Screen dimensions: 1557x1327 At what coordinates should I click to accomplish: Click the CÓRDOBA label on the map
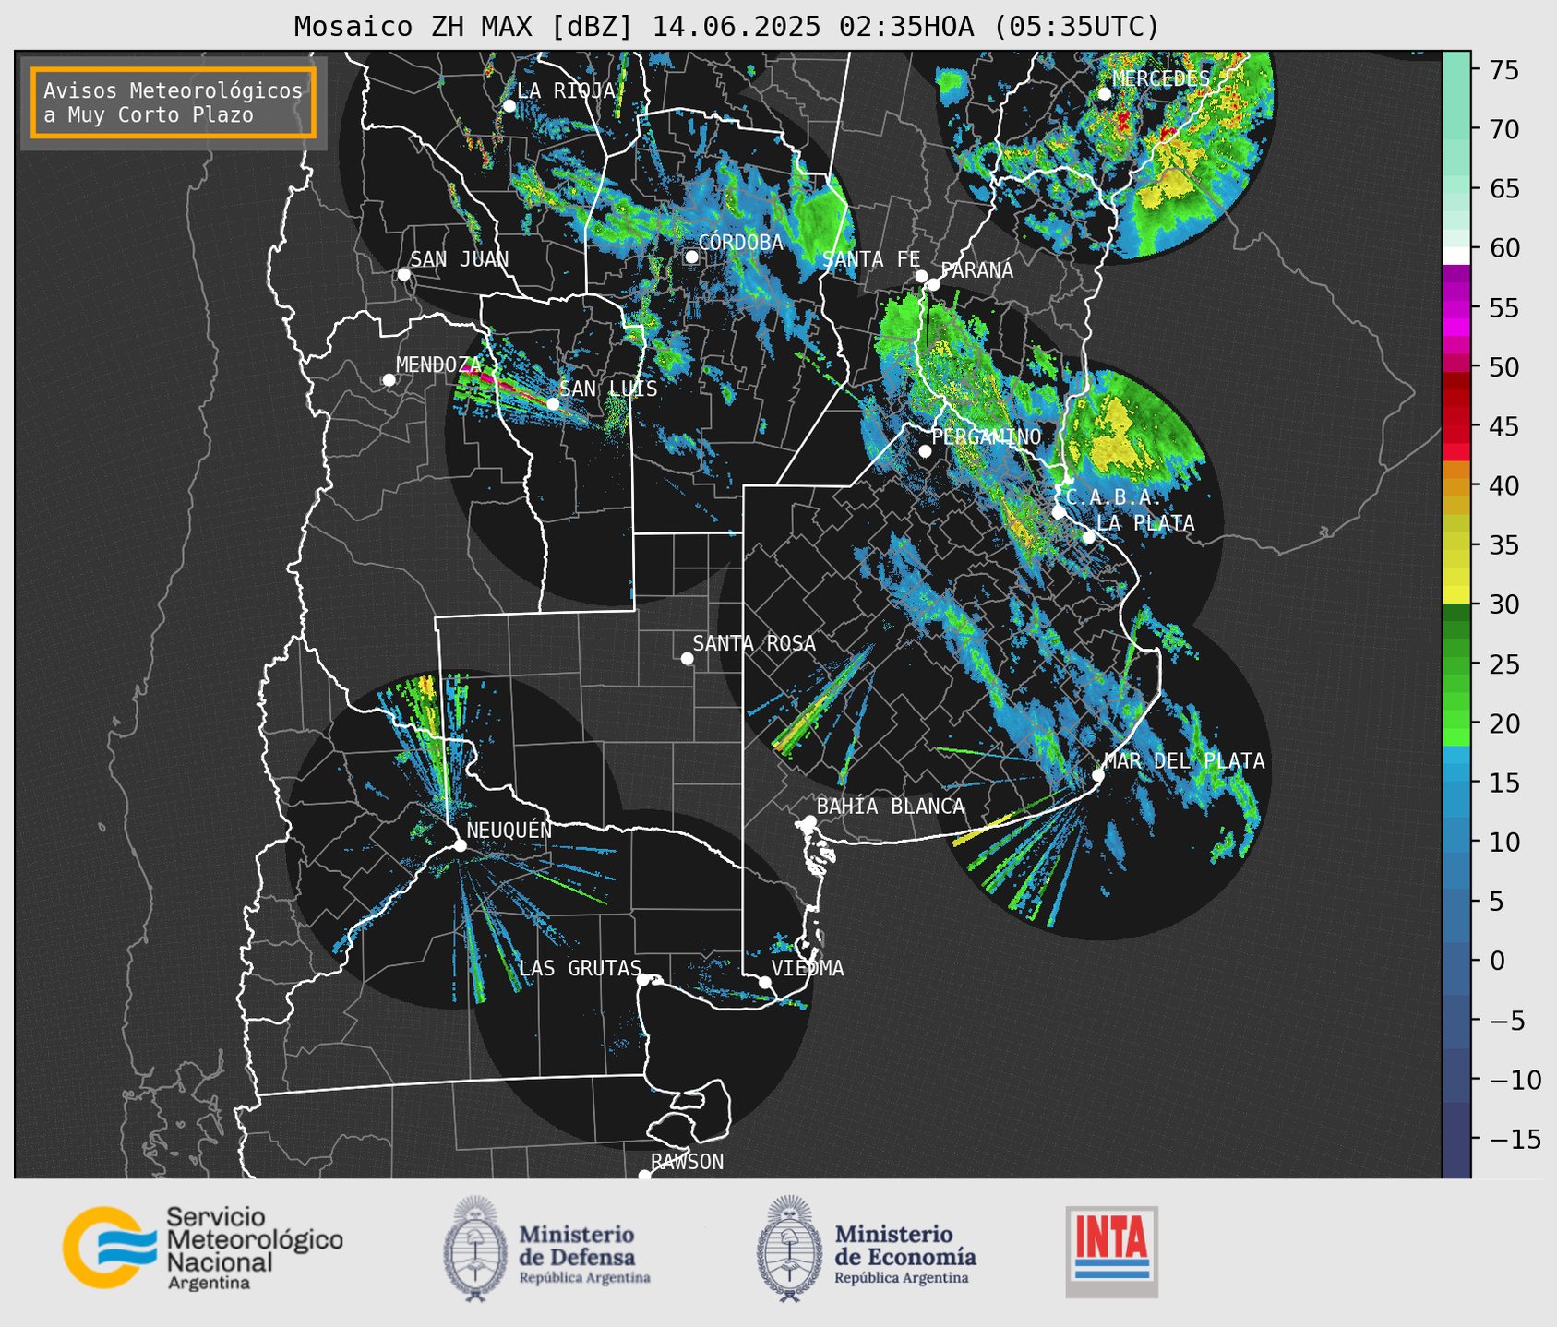pyautogui.click(x=740, y=243)
